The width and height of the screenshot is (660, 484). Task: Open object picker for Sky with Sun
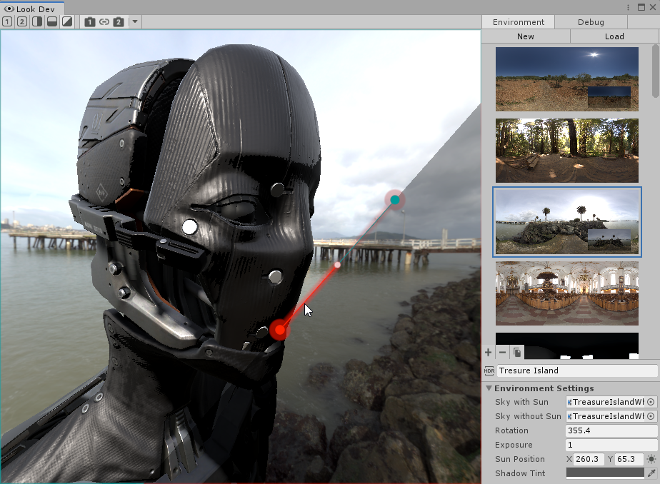651,402
